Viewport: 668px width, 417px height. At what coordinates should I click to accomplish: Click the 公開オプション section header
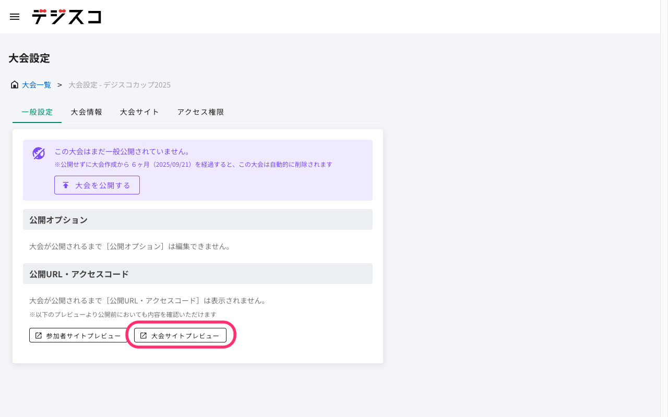coord(198,219)
